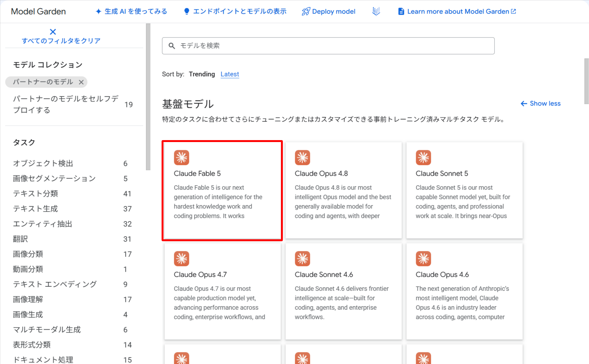
Task: Click the 基盤モデル section heading
Action: click(188, 104)
